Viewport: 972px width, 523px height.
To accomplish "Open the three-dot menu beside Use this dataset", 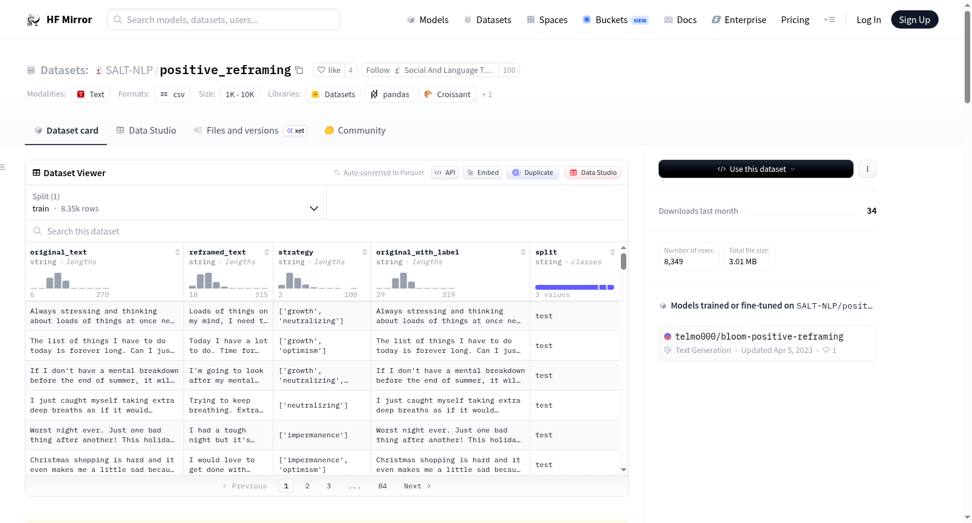I will point(868,169).
